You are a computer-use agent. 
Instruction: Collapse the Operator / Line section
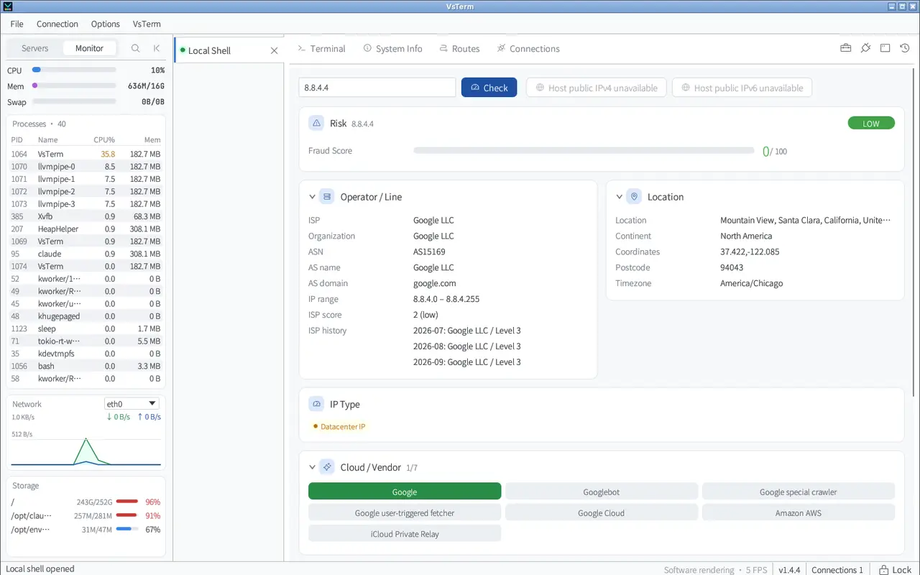point(312,196)
